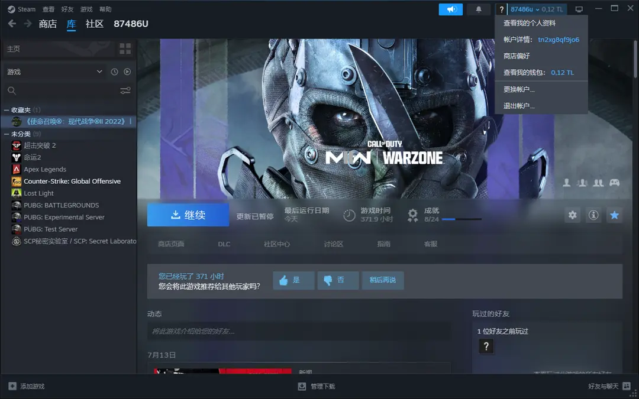Toggle the favorite star button
This screenshot has width=639, height=399.
tap(615, 215)
